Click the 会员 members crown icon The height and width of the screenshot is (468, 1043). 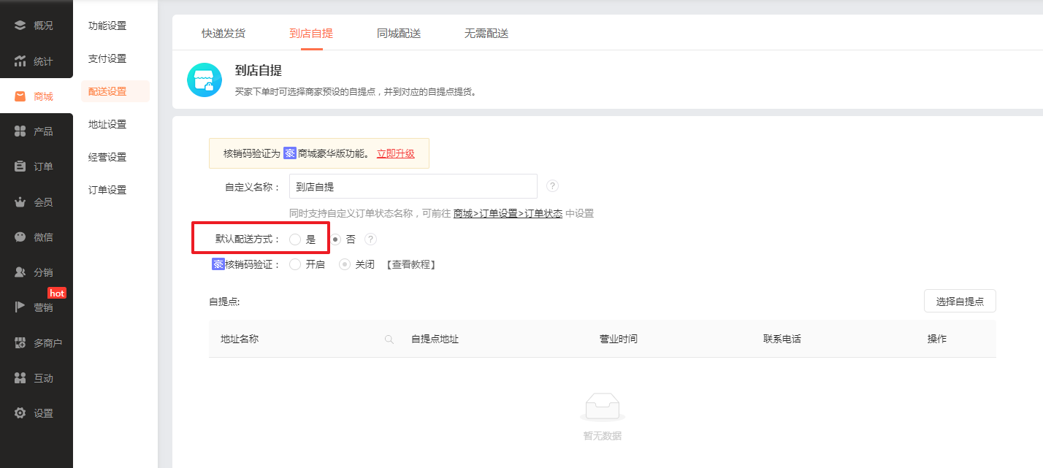pyautogui.click(x=20, y=202)
